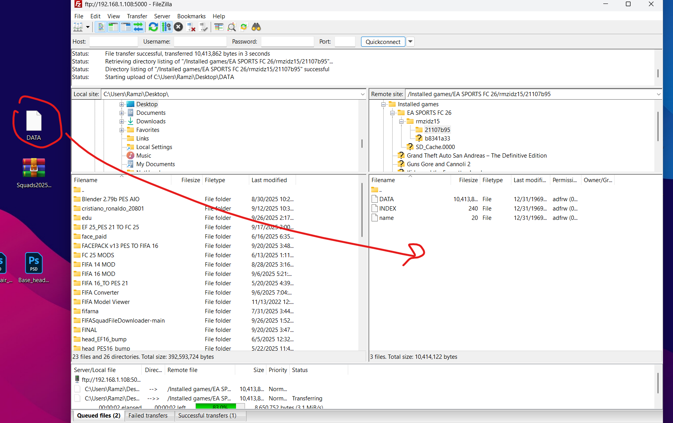This screenshot has height=423, width=673.
Task: Click the Quickconnect button
Action: coord(383,42)
